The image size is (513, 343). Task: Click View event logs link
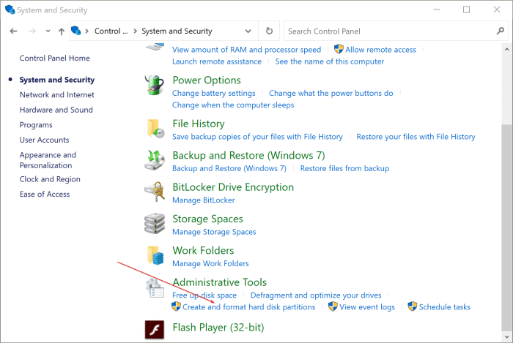click(367, 307)
